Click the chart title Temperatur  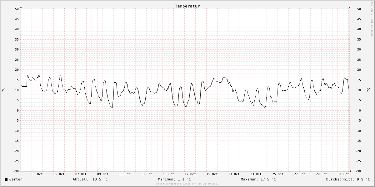tap(187, 6)
